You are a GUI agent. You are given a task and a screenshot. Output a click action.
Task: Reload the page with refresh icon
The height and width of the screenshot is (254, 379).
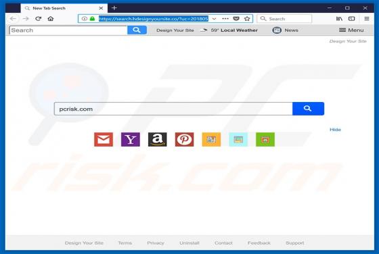coord(38,18)
